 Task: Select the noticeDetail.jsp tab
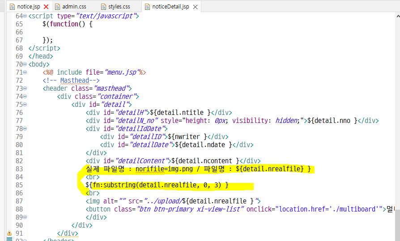[x=170, y=7]
